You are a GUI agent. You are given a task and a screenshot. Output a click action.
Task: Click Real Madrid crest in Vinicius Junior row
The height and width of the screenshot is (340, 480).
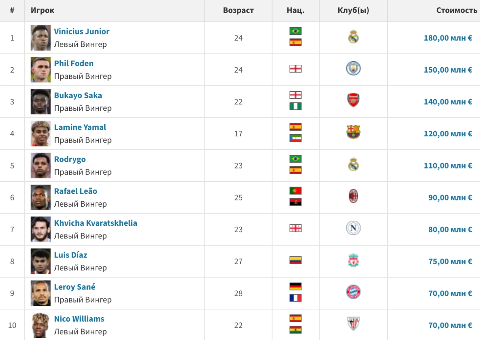[353, 37]
